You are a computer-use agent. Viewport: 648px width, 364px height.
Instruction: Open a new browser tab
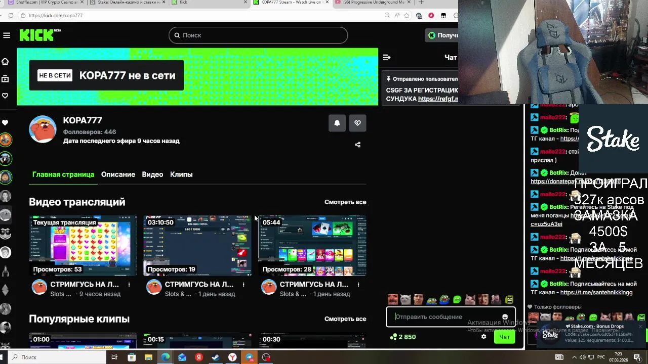(x=421, y=3)
